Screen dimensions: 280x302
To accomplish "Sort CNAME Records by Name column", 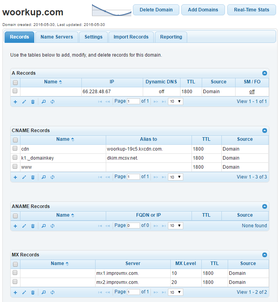I will click(x=63, y=139).
